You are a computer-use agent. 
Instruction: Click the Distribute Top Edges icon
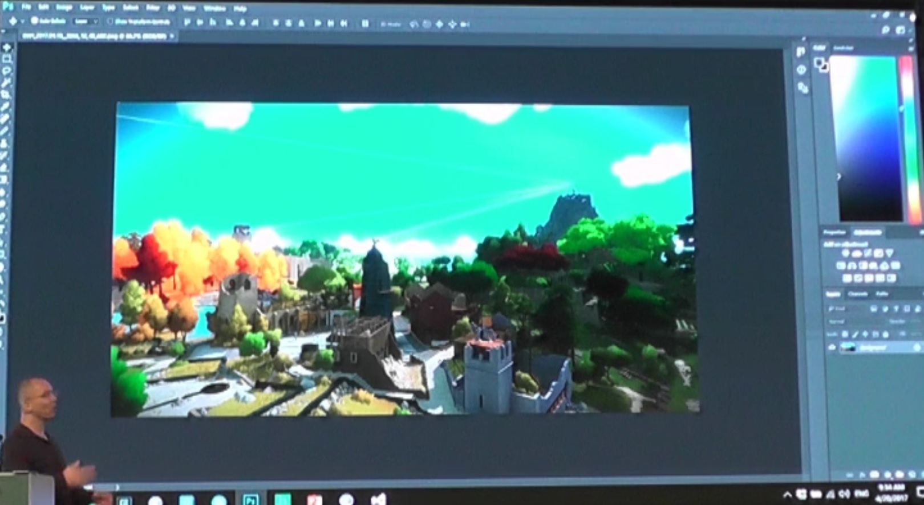click(x=275, y=23)
